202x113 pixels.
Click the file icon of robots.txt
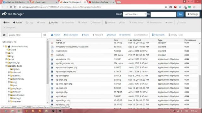tap(52, 55)
